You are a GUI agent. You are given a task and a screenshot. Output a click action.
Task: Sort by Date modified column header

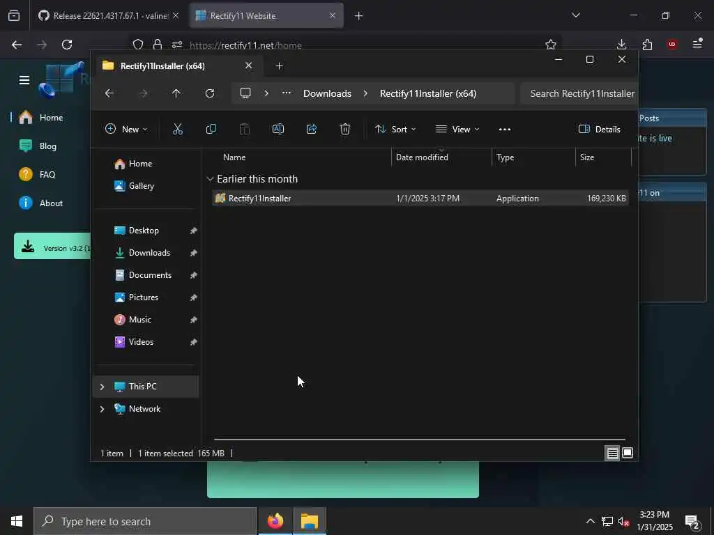441,157
